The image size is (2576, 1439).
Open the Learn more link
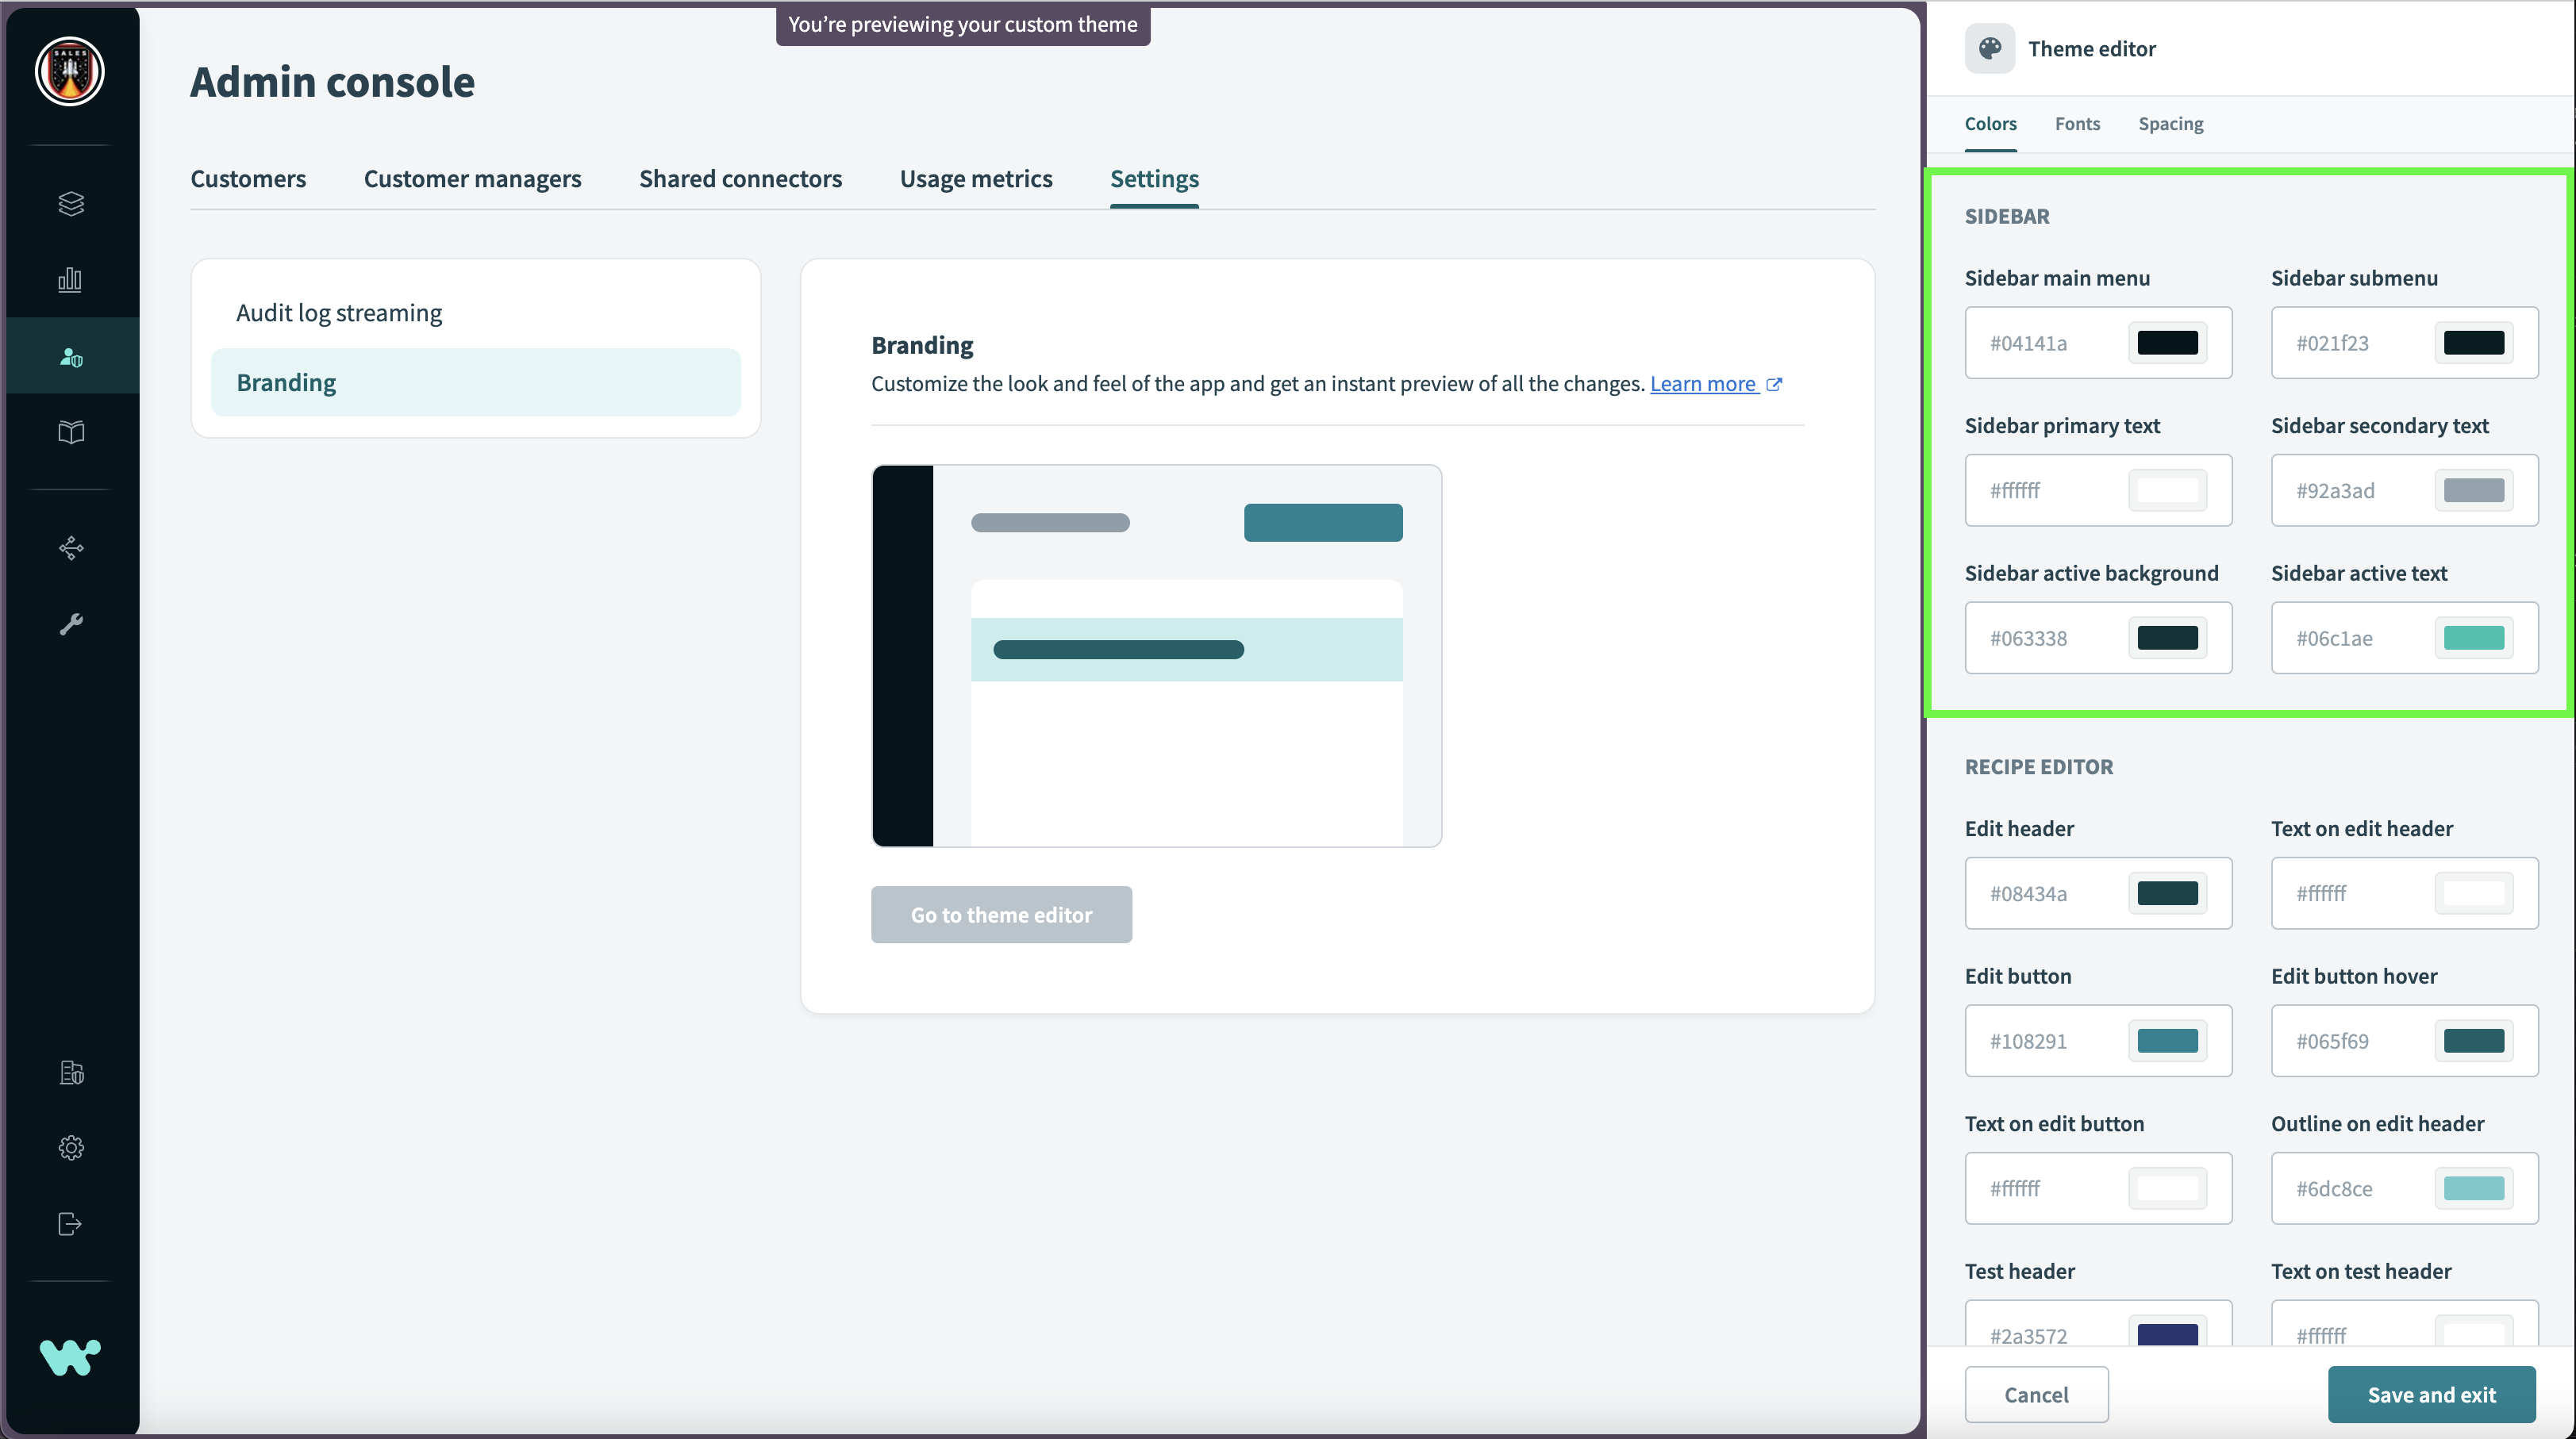pyautogui.click(x=1704, y=384)
